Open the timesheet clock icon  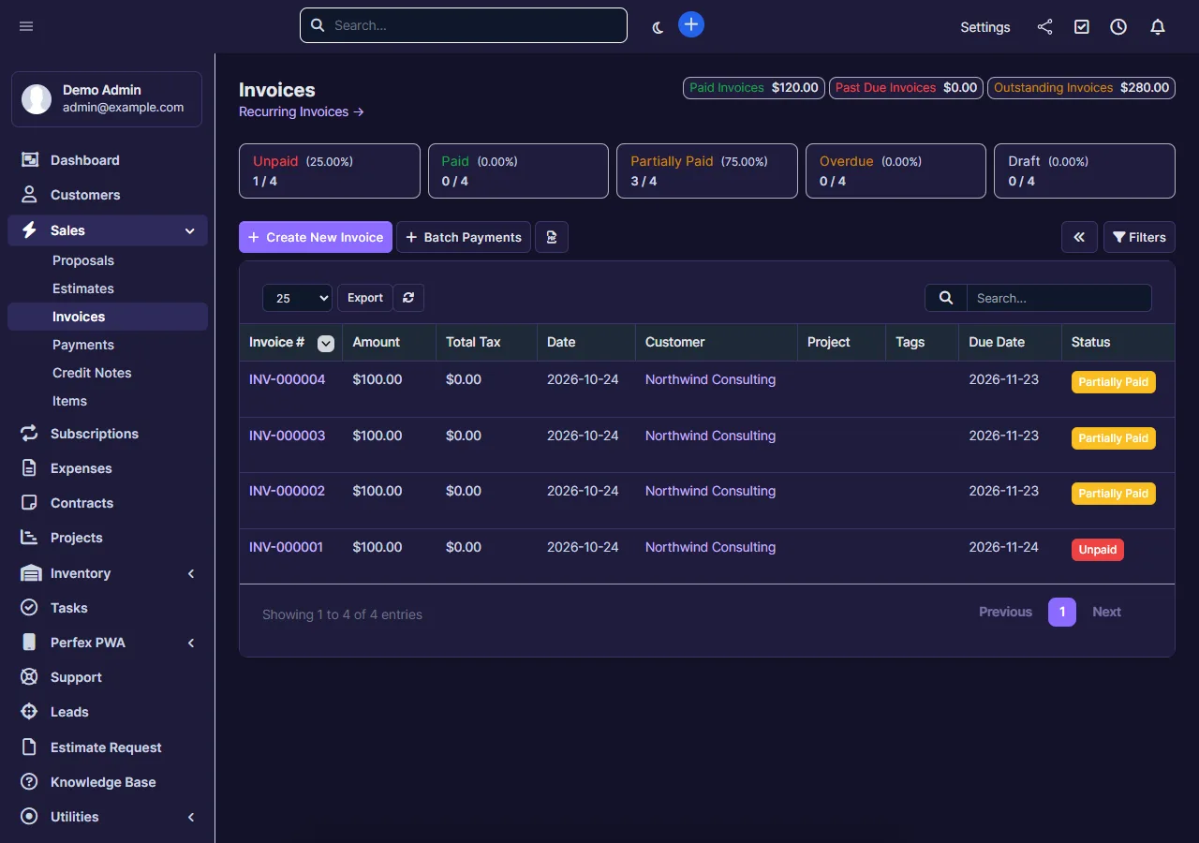tap(1118, 26)
